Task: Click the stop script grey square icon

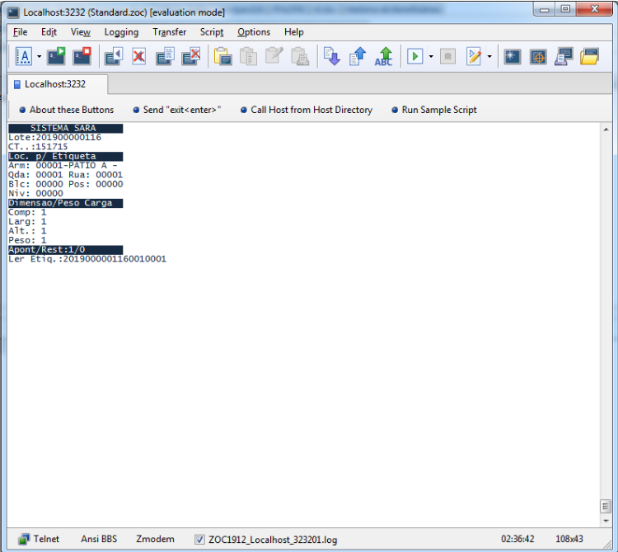Action: point(447,56)
